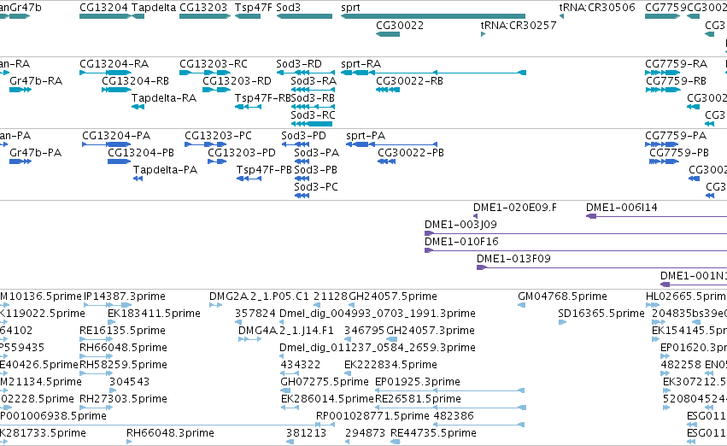
Task: Click EST label RH66048.3prime
Action: (x=170, y=433)
